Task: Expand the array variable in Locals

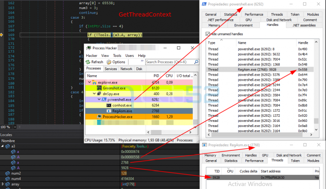Action: tap(2, 185)
